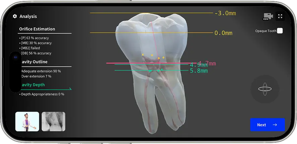Click the pink 4.7mm depth label
Screen dimensions: 297x144
coord(207,63)
